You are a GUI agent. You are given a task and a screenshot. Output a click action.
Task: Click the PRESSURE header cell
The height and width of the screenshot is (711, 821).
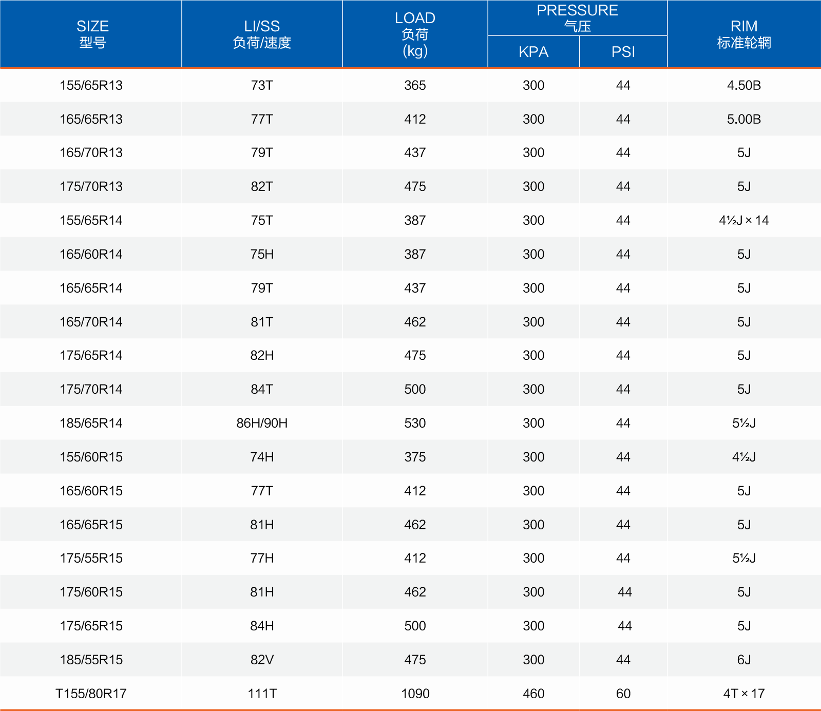(577, 18)
